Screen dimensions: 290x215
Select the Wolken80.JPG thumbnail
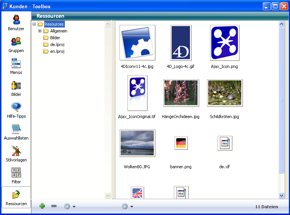137,143
